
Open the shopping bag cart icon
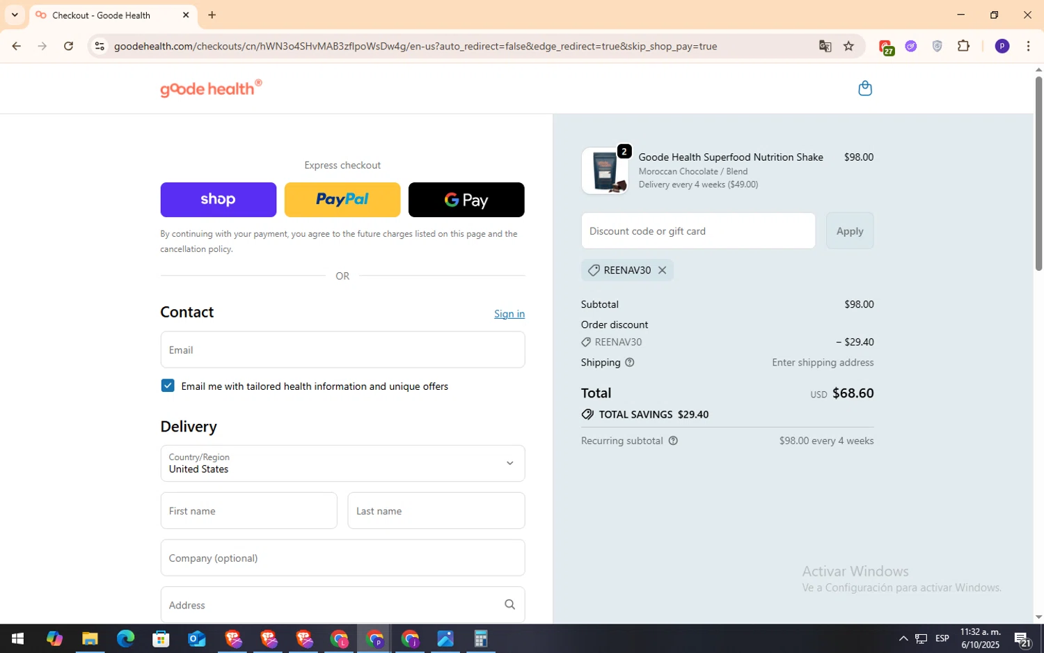865,88
